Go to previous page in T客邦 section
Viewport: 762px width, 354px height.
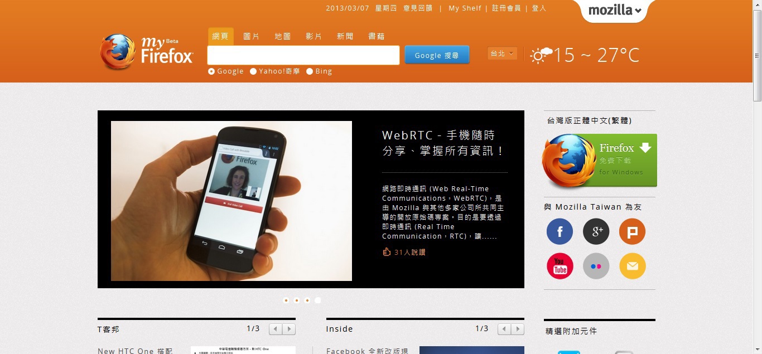click(x=276, y=329)
